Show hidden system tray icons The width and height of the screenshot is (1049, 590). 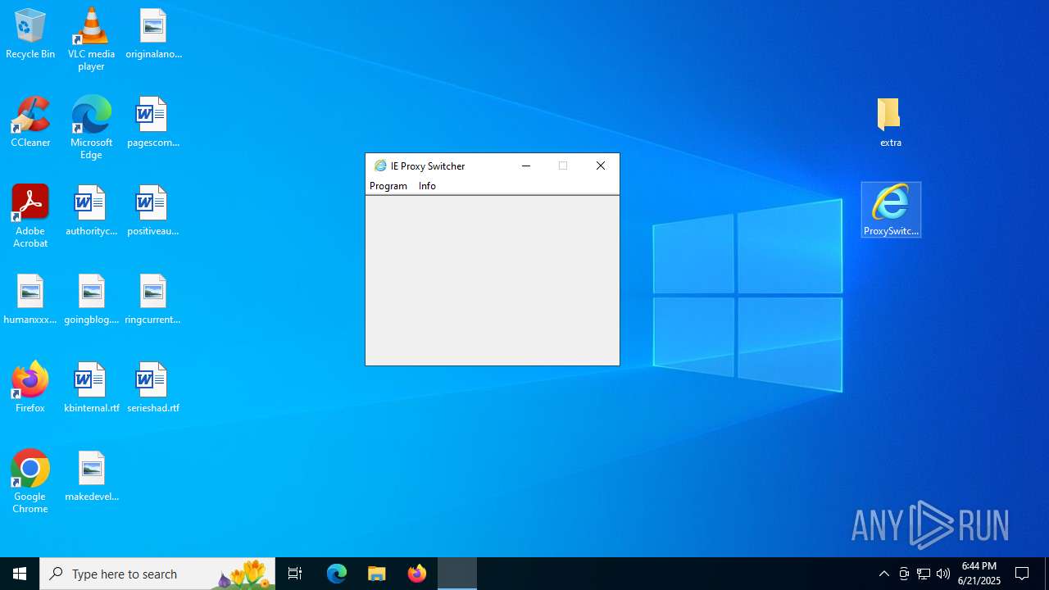(x=883, y=574)
